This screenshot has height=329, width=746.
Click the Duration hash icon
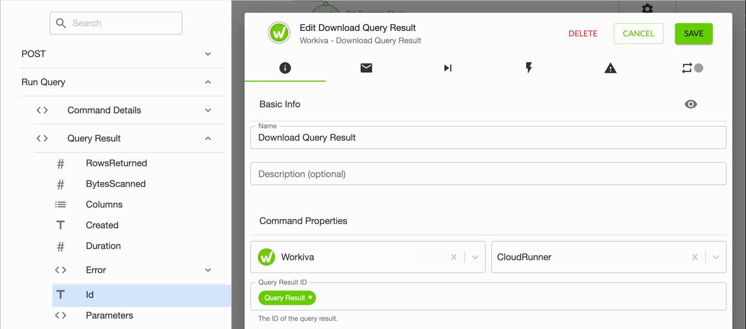tap(61, 246)
